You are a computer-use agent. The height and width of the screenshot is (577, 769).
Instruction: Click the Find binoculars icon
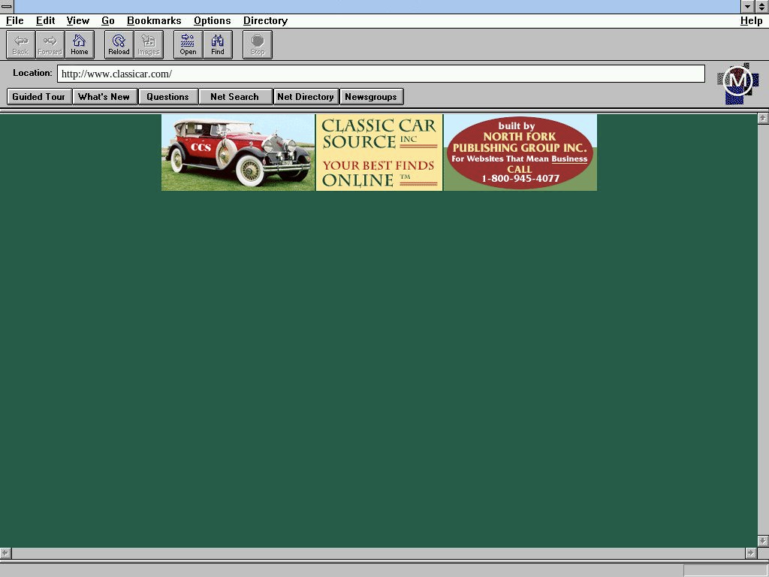coord(218,44)
